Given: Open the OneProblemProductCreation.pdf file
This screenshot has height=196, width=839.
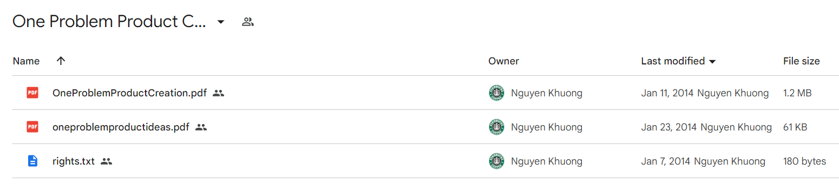Looking at the screenshot, I should click(129, 93).
